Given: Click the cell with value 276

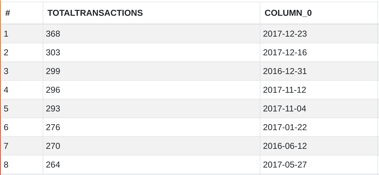Looking at the screenshot, I should coord(53,127).
